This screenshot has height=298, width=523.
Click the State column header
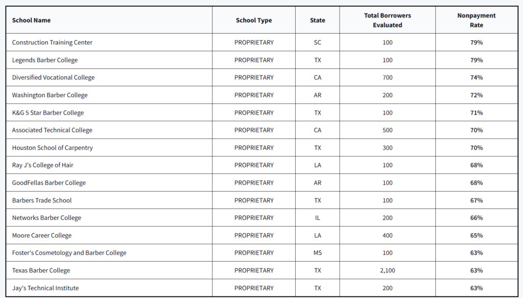click(x=318, y=20)
